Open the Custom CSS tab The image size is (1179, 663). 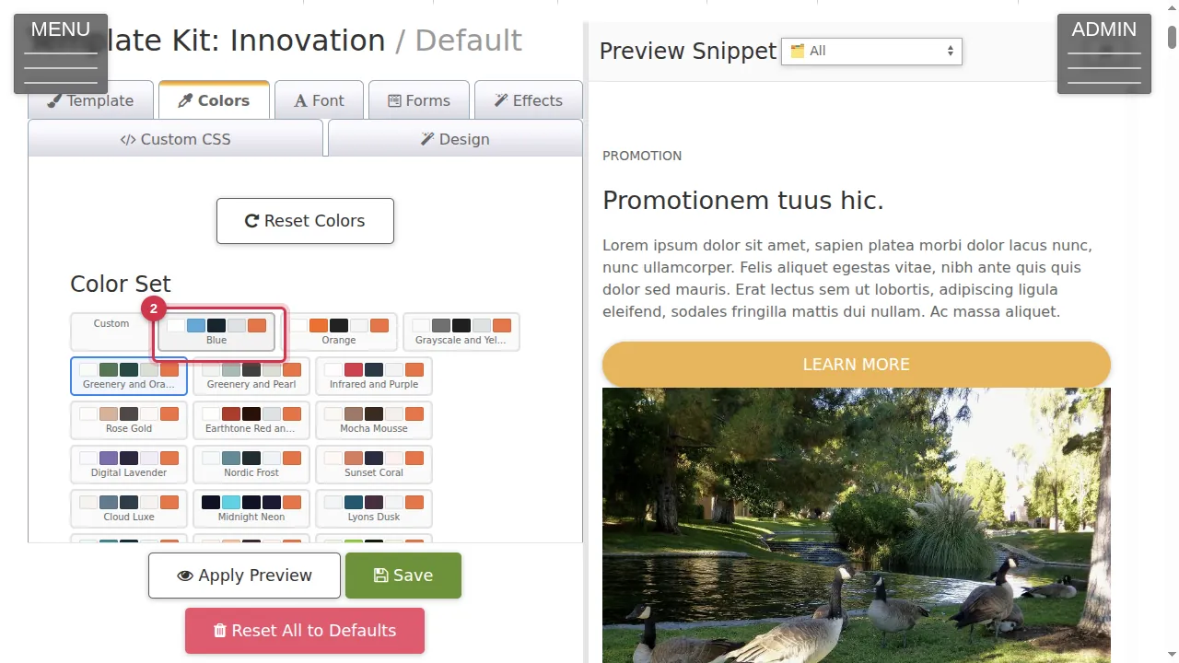point(176,139)
